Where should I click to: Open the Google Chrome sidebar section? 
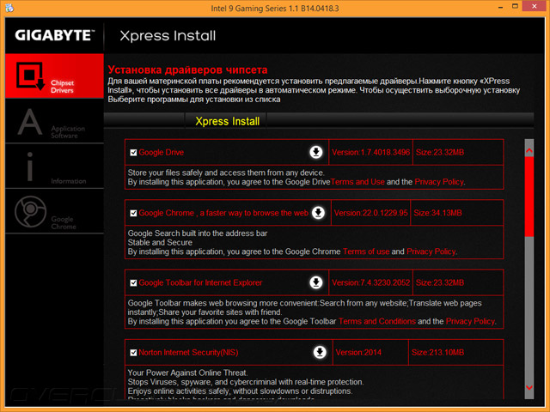click(x=54, y=211)
